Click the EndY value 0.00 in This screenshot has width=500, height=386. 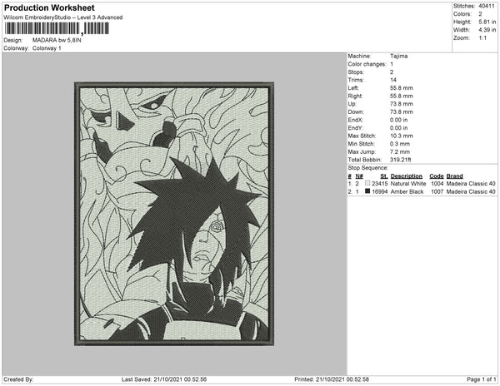398,128
